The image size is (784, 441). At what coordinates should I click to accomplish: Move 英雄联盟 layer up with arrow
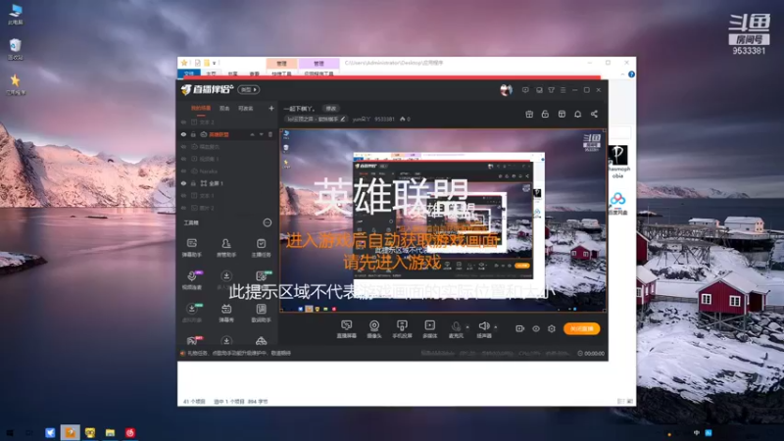tap(252, 134)
